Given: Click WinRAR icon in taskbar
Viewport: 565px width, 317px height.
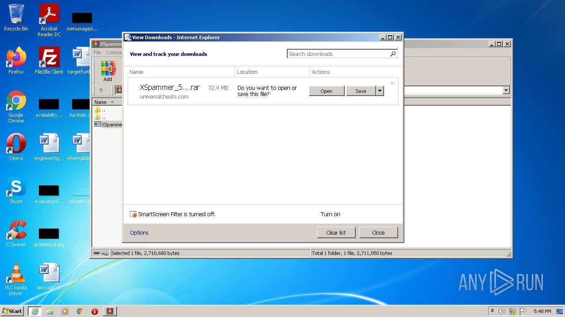Looking at the screenshot, I should pyautogui.click(x=109, y=311).
